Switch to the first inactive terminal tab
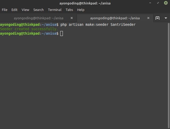The image size is (170, 129). 38,18
